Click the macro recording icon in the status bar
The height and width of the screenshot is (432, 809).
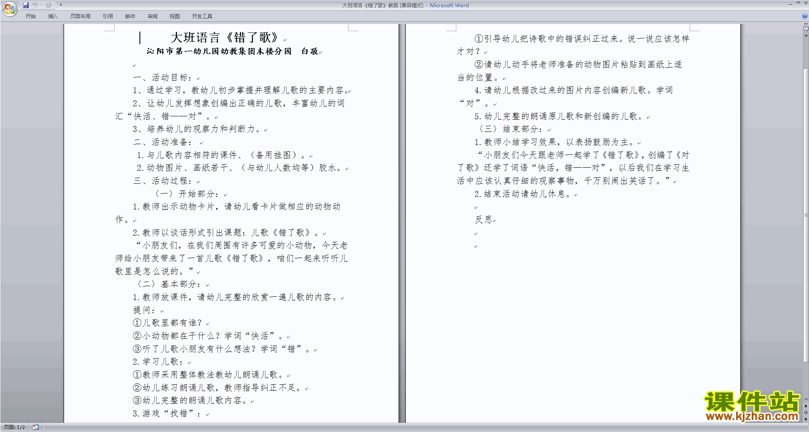[35, 427]
